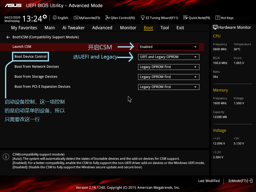The image size is (256, 192).
Task: Open Boot from Storage Devices dropdown
Action: tap(169, 77)
